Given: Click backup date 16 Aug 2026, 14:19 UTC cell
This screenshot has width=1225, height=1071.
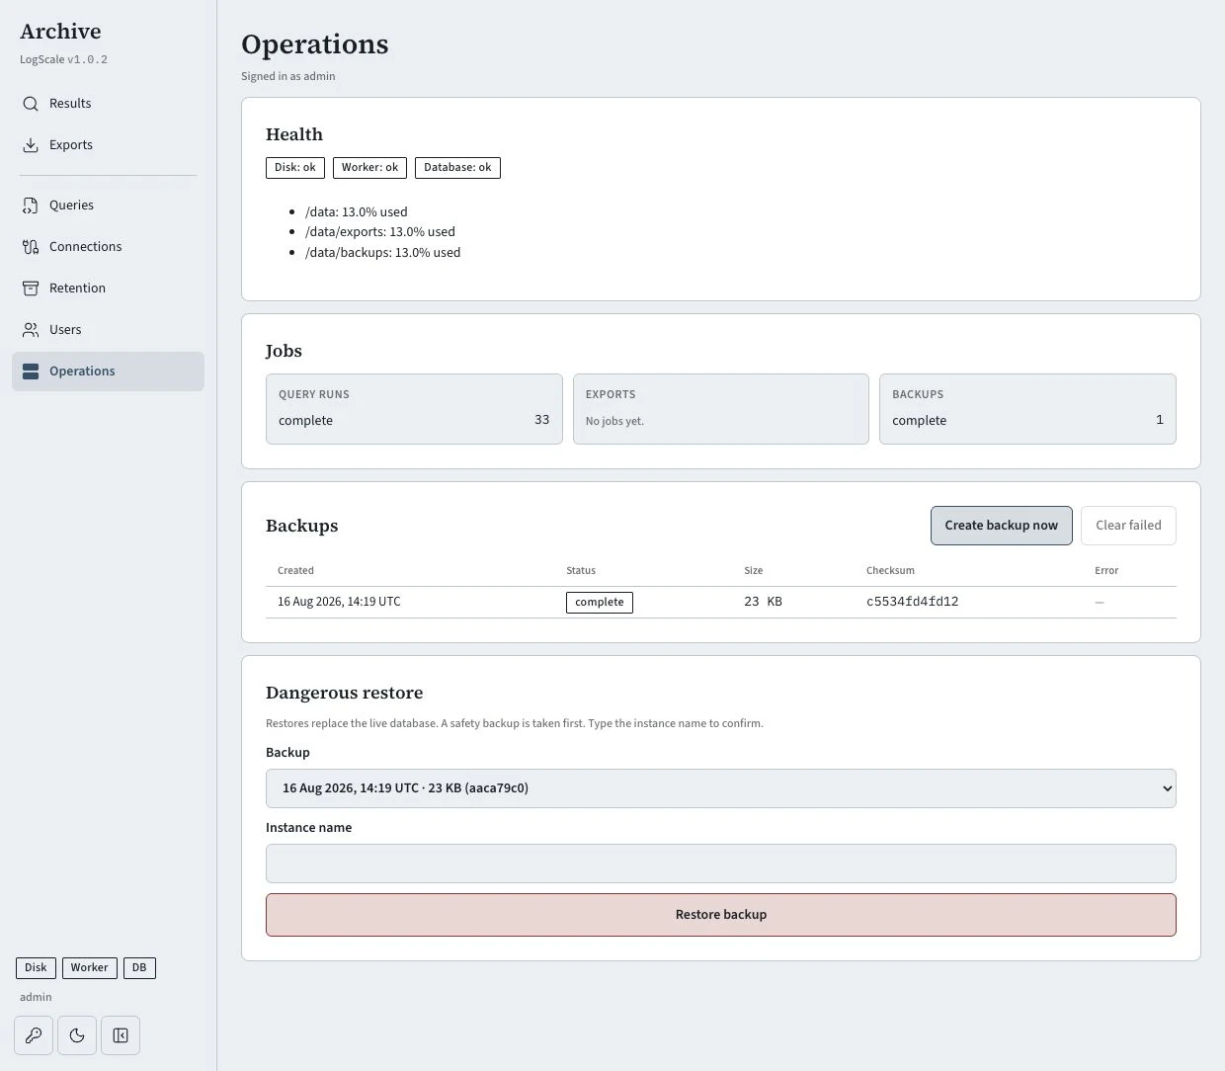Looking at the screenshot, I should 339,602.
